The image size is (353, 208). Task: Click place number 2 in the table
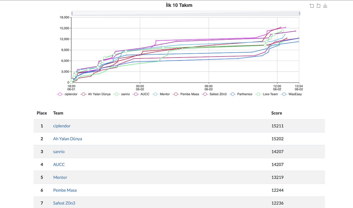coord(42,139)
